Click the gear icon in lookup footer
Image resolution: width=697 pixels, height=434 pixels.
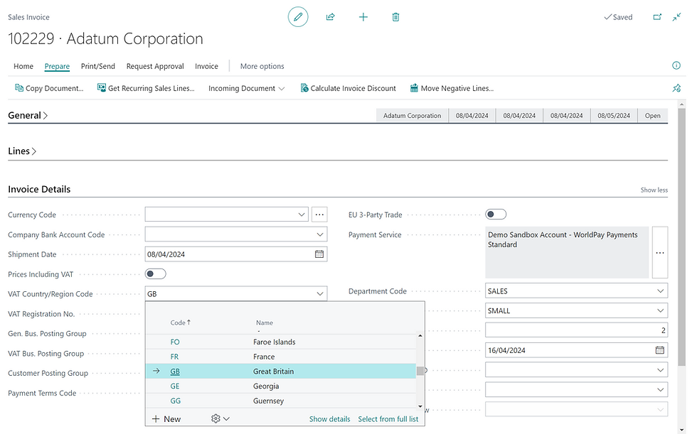pos(216,419)
